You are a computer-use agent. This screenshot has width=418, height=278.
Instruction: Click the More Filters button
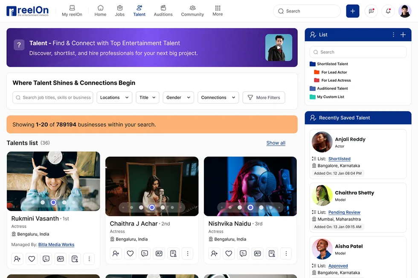[x=263, y=97]
